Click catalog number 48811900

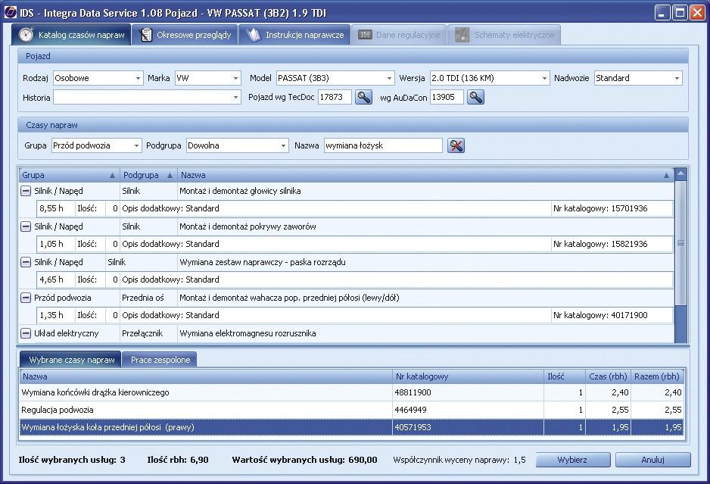tap(413, 392)
